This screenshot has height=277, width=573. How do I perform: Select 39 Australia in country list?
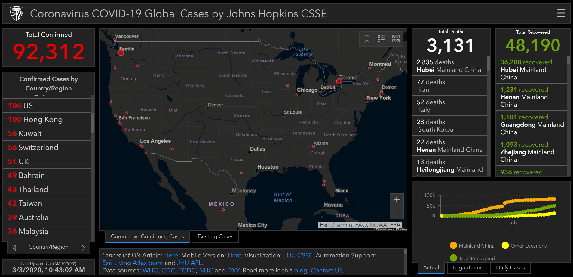(47, 217)
